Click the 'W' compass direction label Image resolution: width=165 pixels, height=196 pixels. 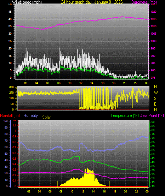pyautogui.click(x=156, y=93)
